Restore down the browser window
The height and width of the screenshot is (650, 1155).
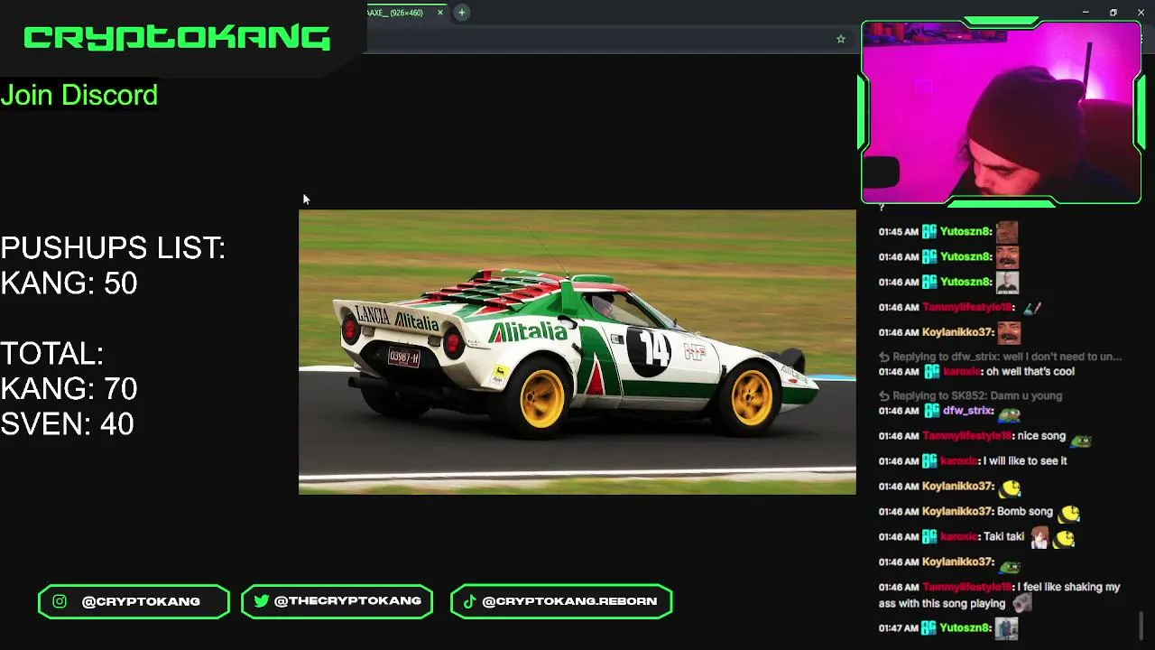pyautogui.click(x=1113, y=13)
